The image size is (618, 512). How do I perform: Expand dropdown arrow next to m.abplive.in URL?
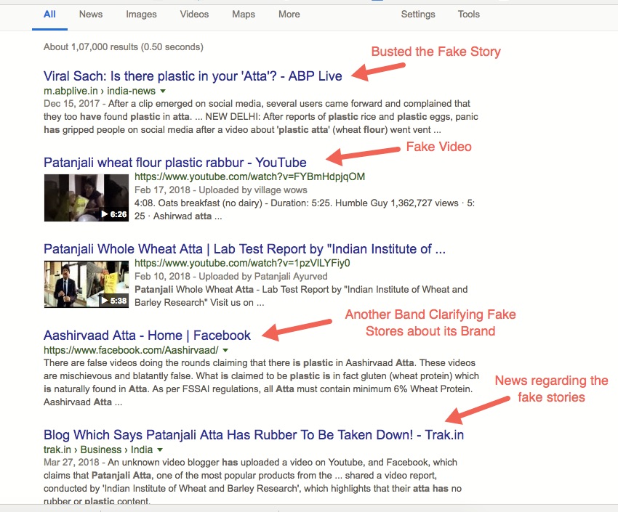point(163,91)
